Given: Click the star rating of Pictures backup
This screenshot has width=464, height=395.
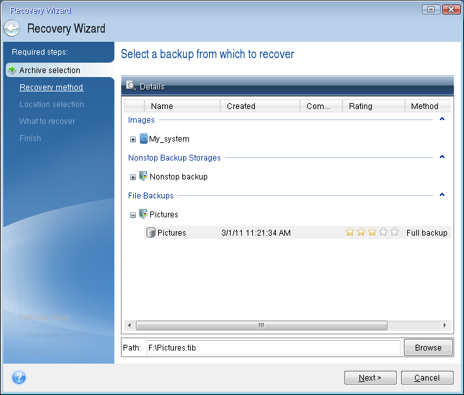Looking at the screenshot, I should coord(371,232).
